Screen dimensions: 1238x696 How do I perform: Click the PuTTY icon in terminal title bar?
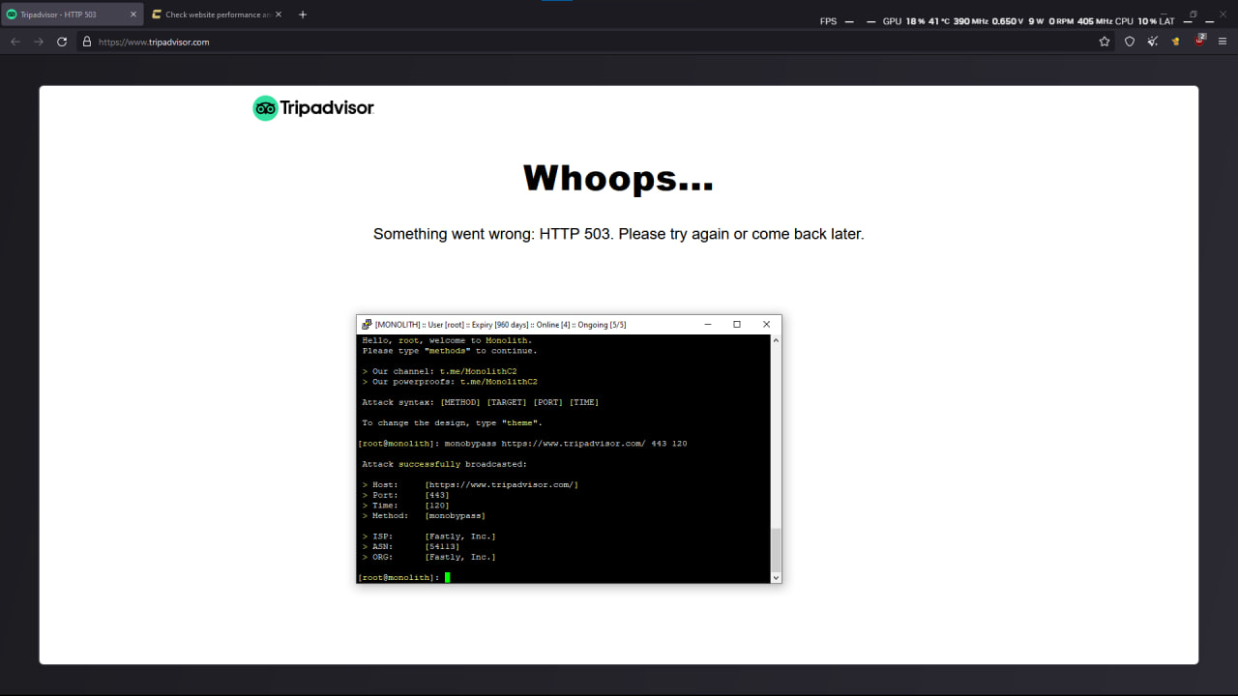[x=367, y=325]
